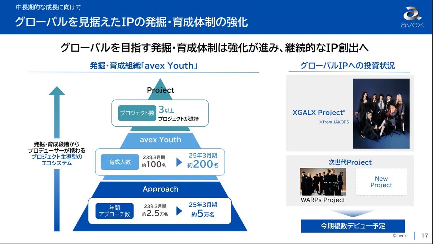Click the New Project dashed box

(381, 182)
